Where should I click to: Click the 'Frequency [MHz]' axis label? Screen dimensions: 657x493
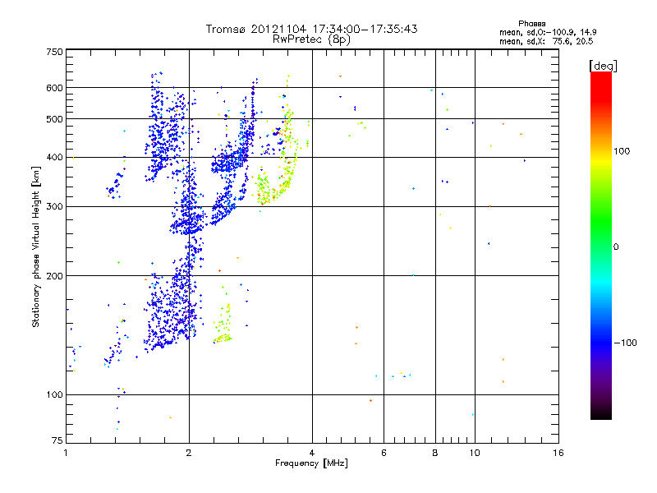[x=311, y=463]
